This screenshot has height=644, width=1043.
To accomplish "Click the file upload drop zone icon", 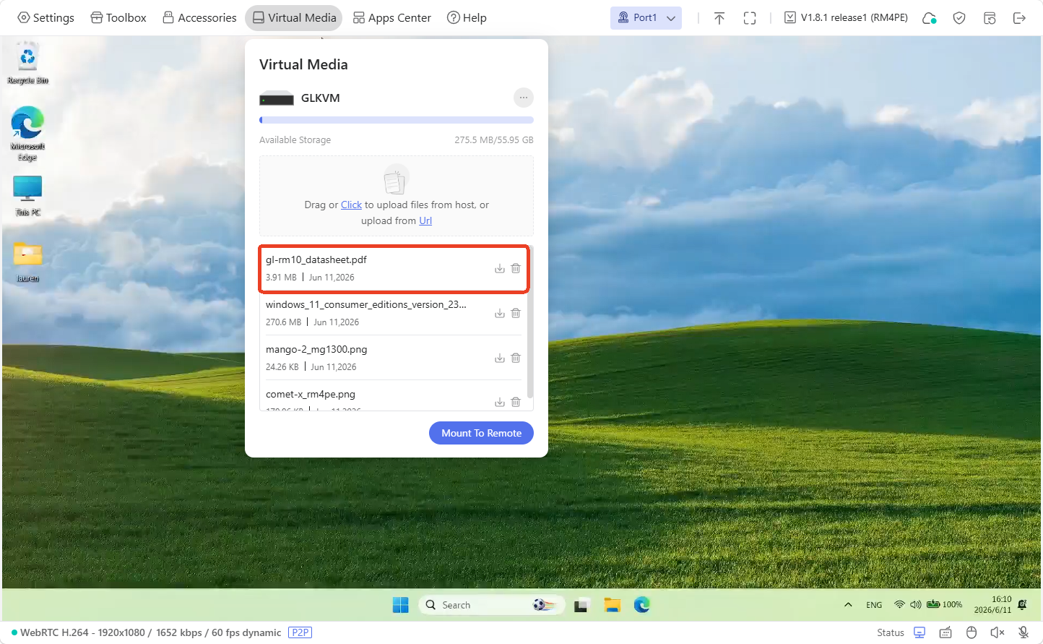I will point(396,179).
